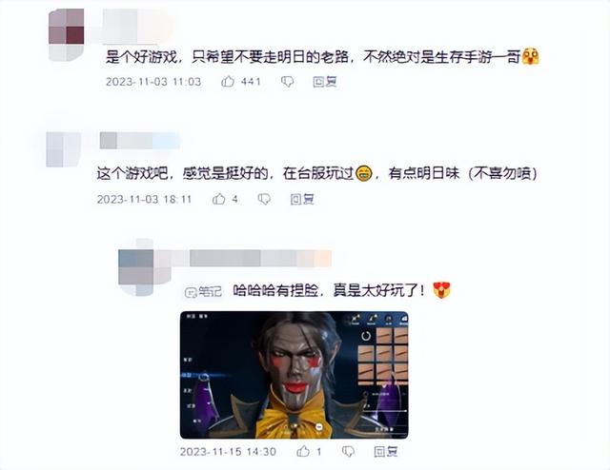Like the comment mentioning 台服玩过
Image resolution: width=610 pixels, height=470 pixels.
[218, 199]
